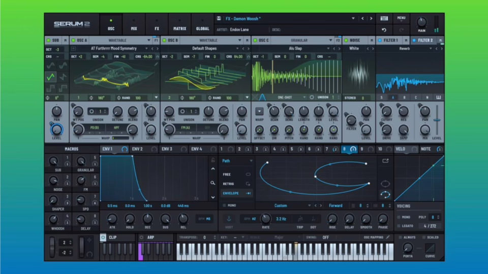Viewport: 488px width, 274px height.
Task: Click the MAIN volume knob
Action: [x=422, y=22]
